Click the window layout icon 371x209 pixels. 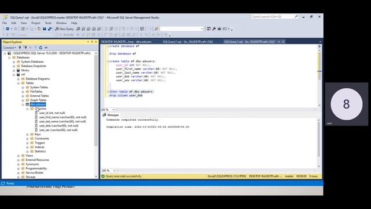coord(225,28)
